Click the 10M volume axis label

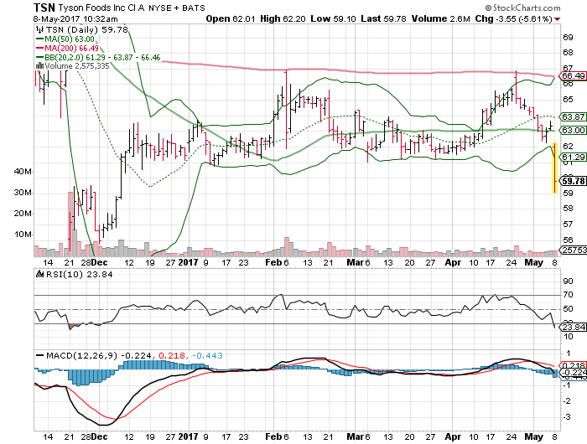pos(22,235)
